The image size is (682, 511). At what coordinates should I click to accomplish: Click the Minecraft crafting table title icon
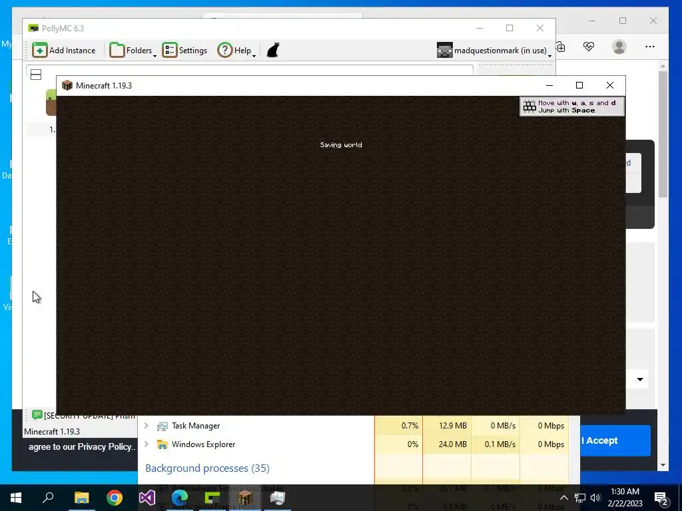tap(67, 85)
